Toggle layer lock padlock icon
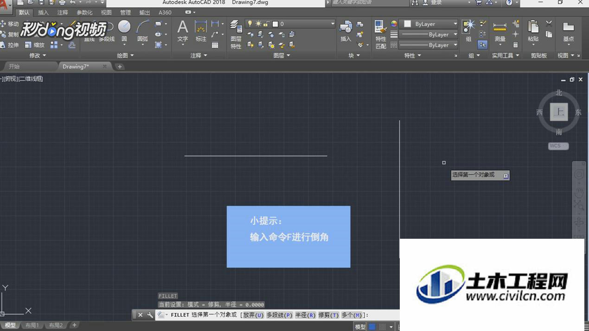The height and width of the screenshot is (331, 589). coord(266,24)
